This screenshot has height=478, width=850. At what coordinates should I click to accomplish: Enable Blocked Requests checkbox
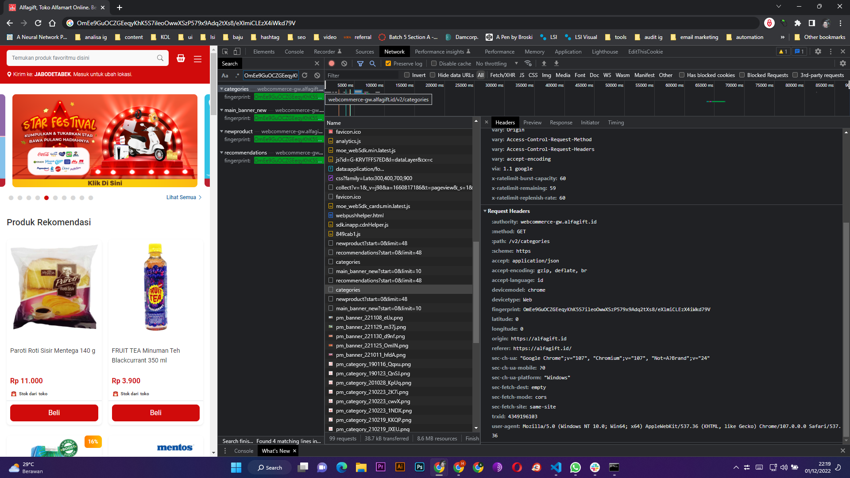click(742, 75)
